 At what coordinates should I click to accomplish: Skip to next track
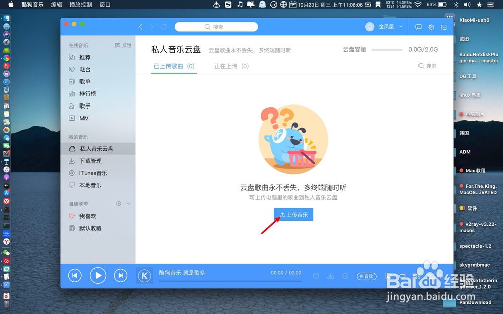[121, 275]
